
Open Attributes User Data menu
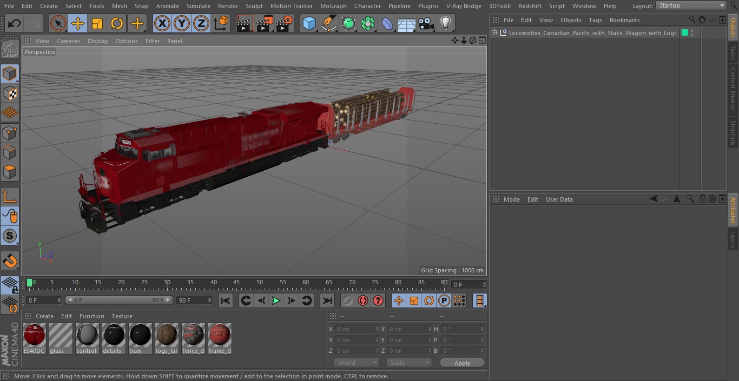coord(559,199)
